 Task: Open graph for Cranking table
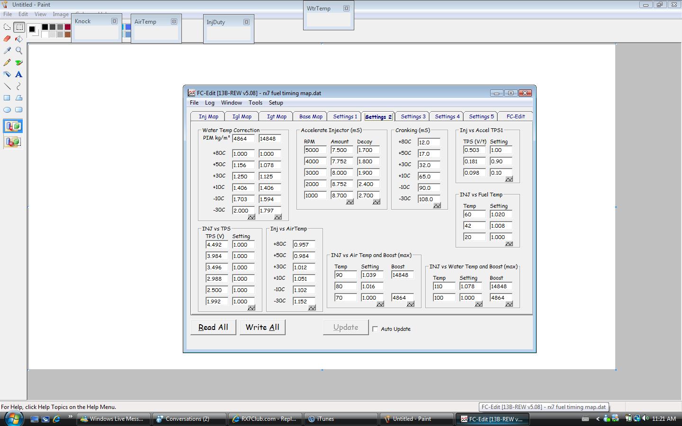[x=437, y=205]
